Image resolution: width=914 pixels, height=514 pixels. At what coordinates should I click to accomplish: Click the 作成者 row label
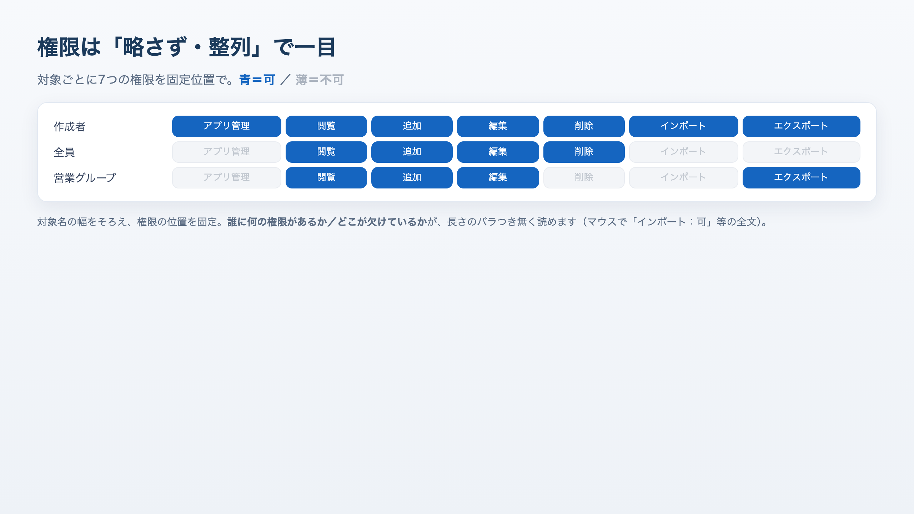click(70, 126)
